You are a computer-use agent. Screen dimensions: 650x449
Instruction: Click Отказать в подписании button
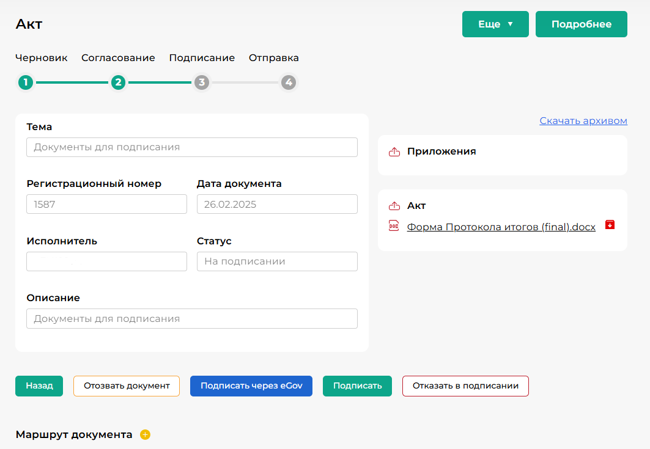(465, 386)
